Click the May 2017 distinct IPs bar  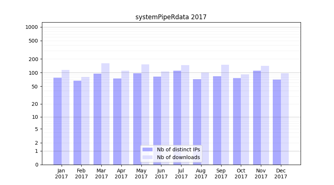pos(137,119)
